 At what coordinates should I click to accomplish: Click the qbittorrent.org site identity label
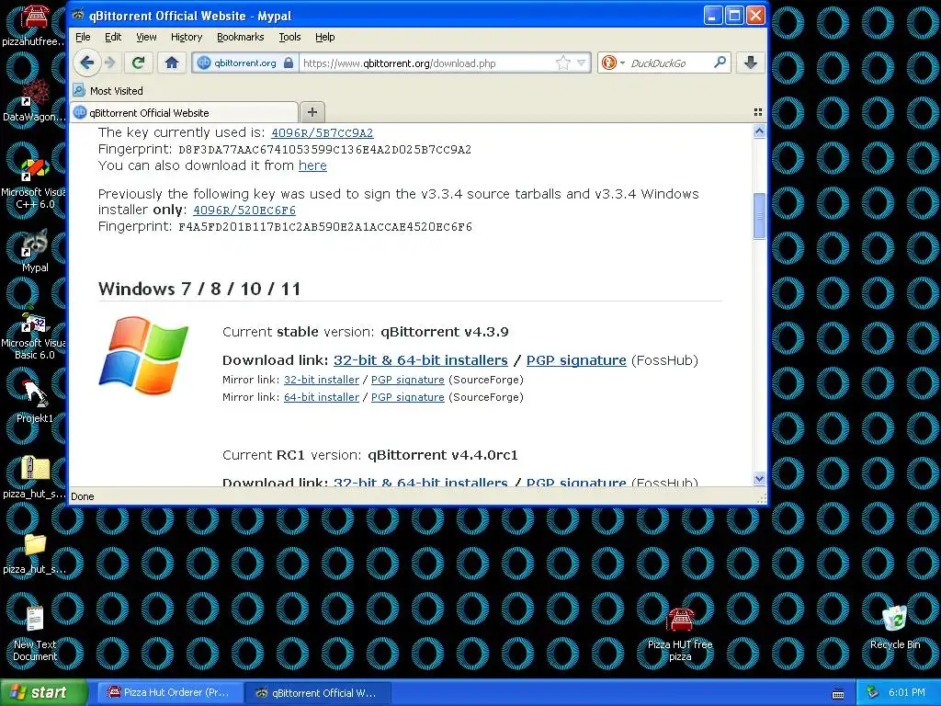pyautogui.click(x=245, y=63)
